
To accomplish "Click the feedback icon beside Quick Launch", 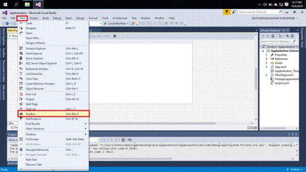I will coord(234,12).
